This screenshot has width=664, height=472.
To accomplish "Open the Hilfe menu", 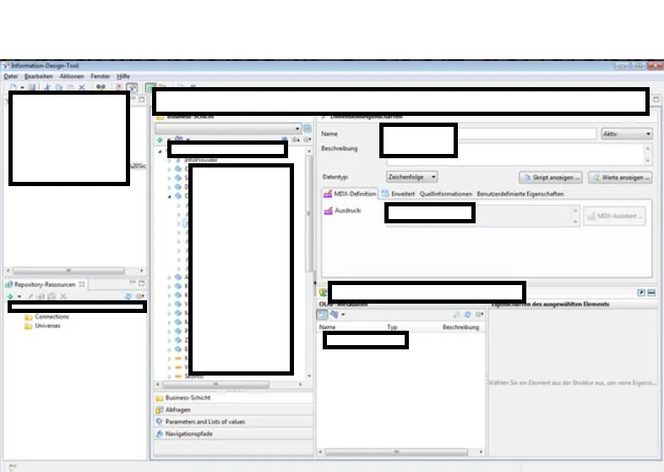I will click(123, 76).
